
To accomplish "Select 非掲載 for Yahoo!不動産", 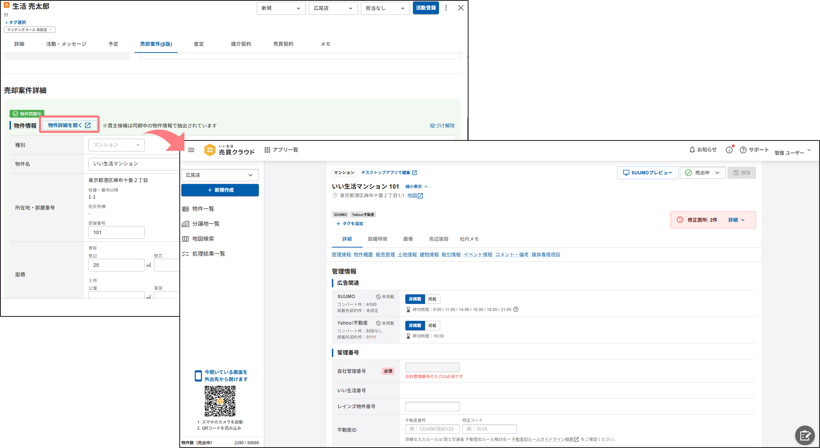I will 415,325.
